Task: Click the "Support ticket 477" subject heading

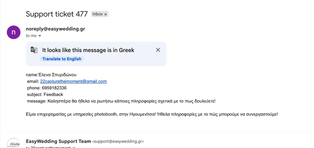Action: [57, 14]
